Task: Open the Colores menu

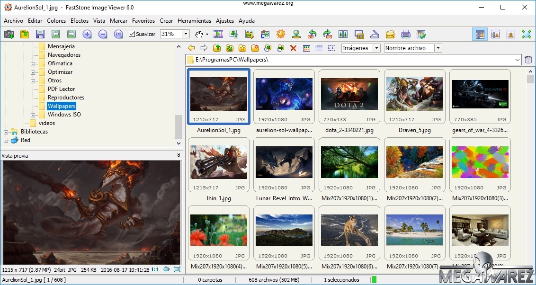Action: [56, 21]
